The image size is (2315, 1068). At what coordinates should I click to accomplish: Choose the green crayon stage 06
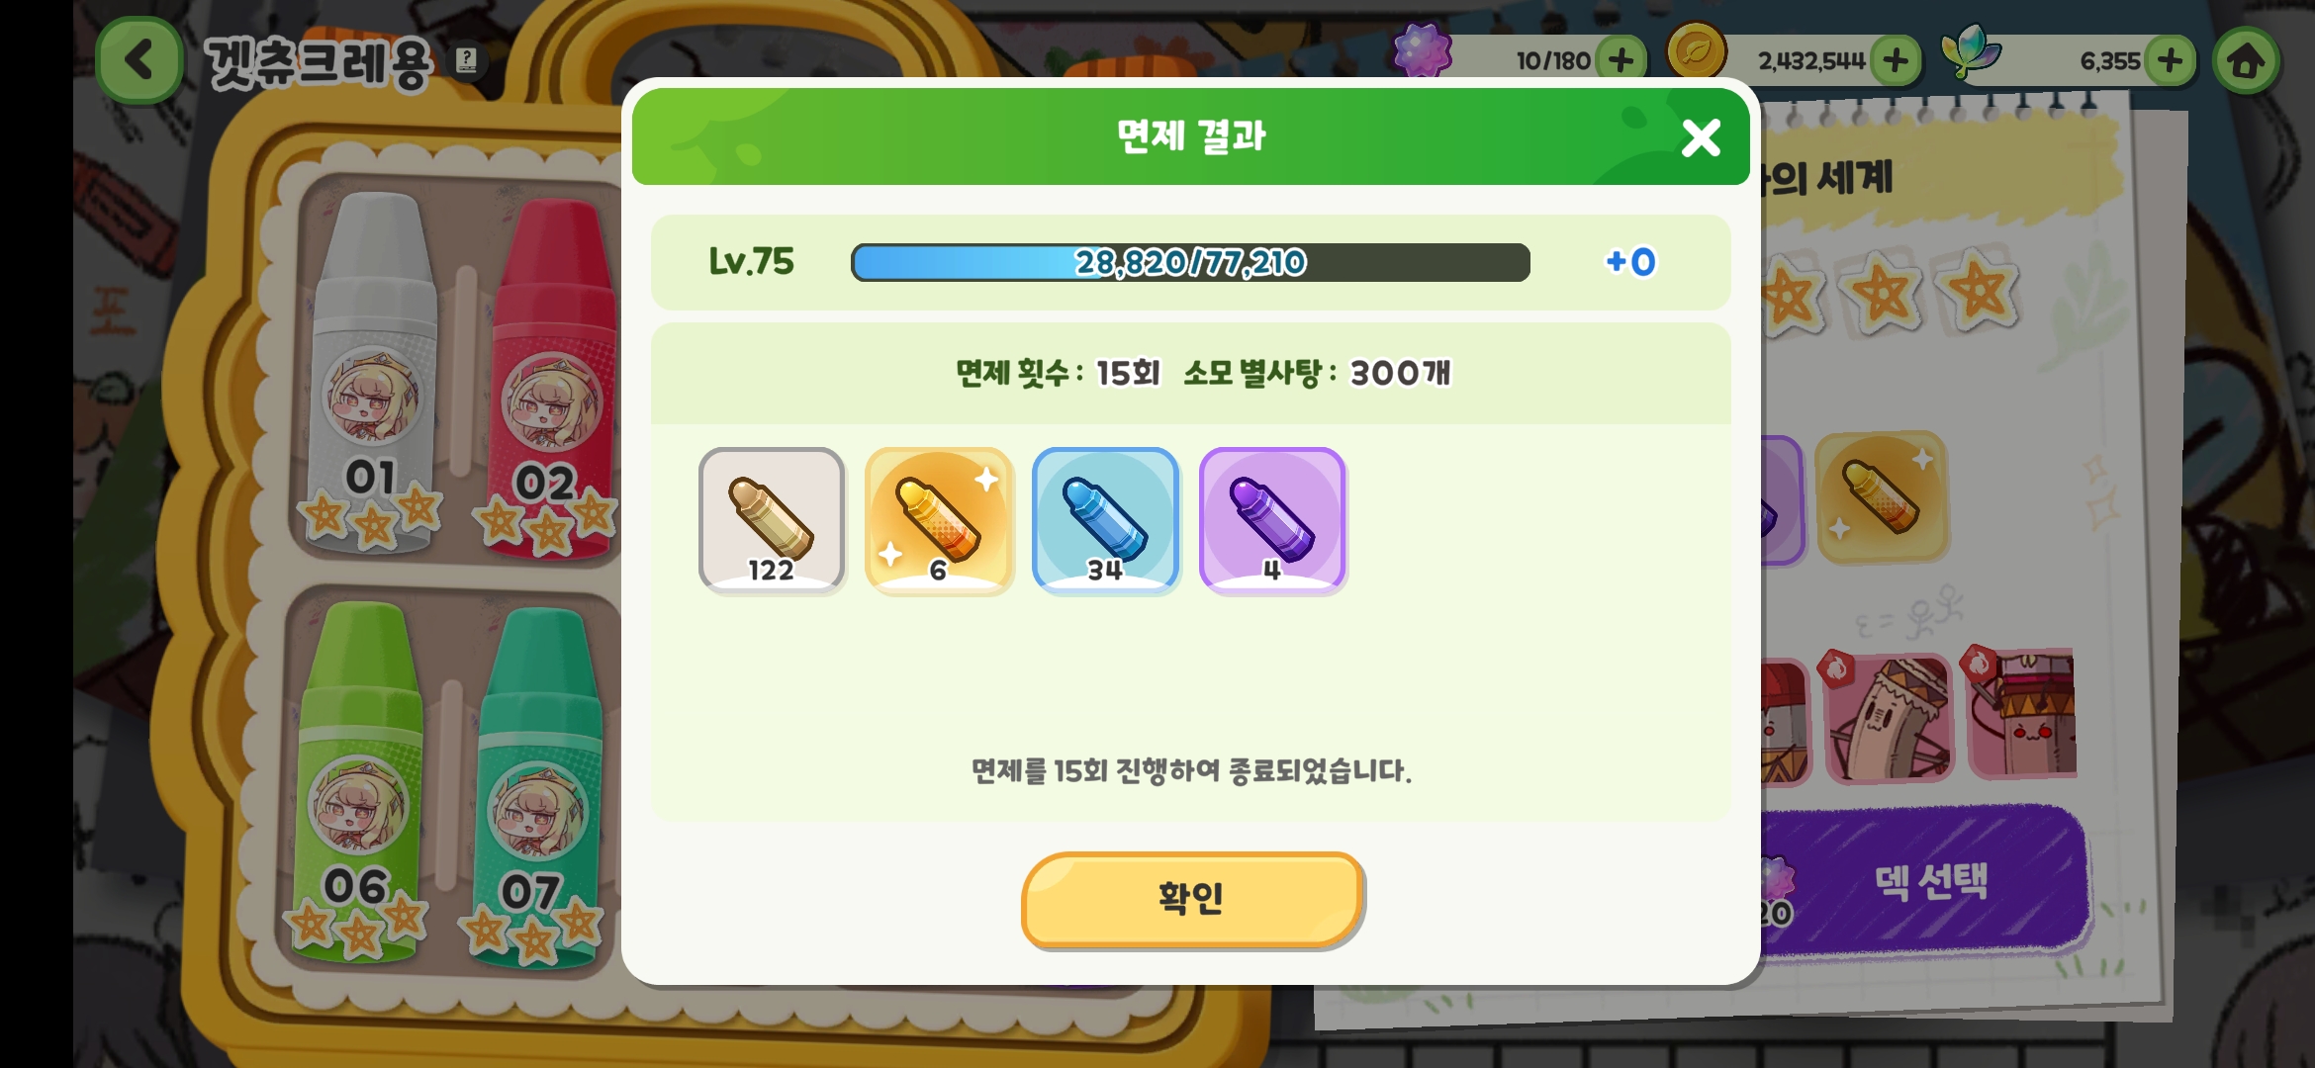click(x=358, y=781)
